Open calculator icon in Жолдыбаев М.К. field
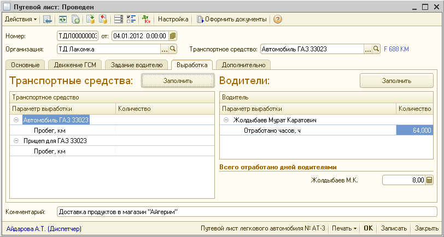This screenshot has width=444, height=237. pyautogui.click(x=429, y=180)
